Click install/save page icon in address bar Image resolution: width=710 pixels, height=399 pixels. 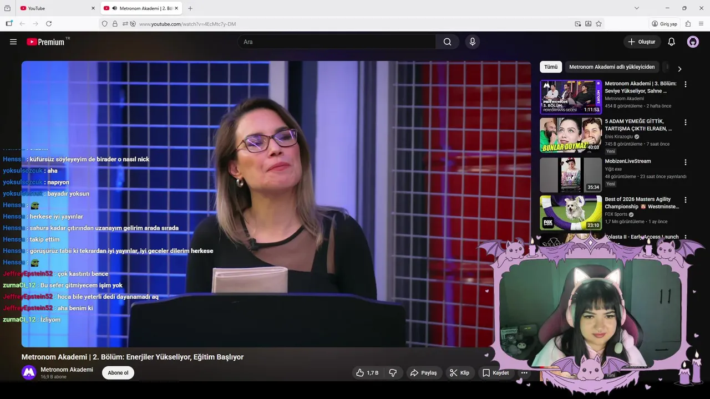(588, 24)
